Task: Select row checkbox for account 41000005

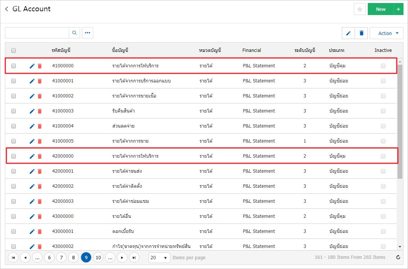Action: [14, 141]
